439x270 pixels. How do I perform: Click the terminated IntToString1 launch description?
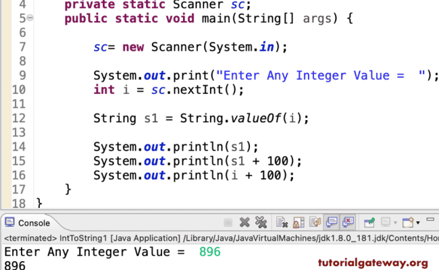coord(222,238)
